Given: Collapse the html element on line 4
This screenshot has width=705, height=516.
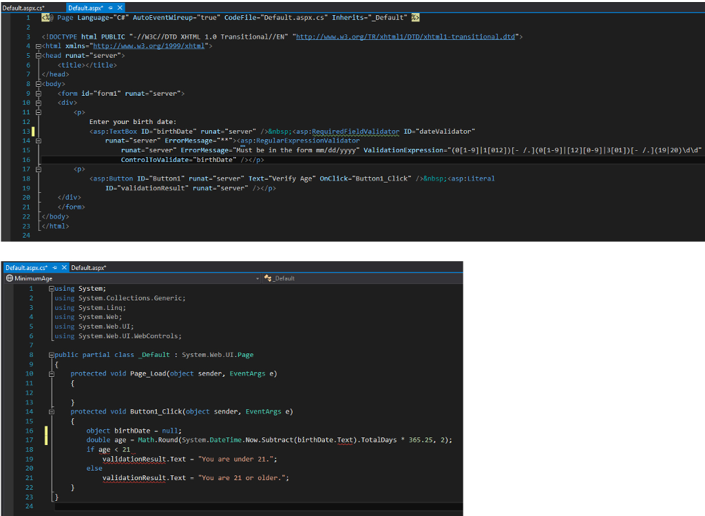Looking at the screenshot, I should coord(37,46).
